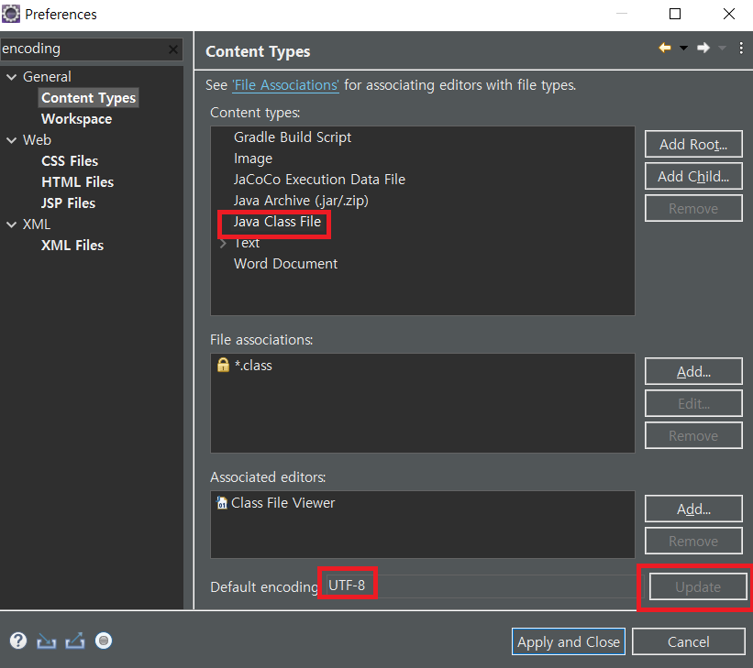Collapse the XML tree node
Screen dimensions: 753x668
click(12, 224)
